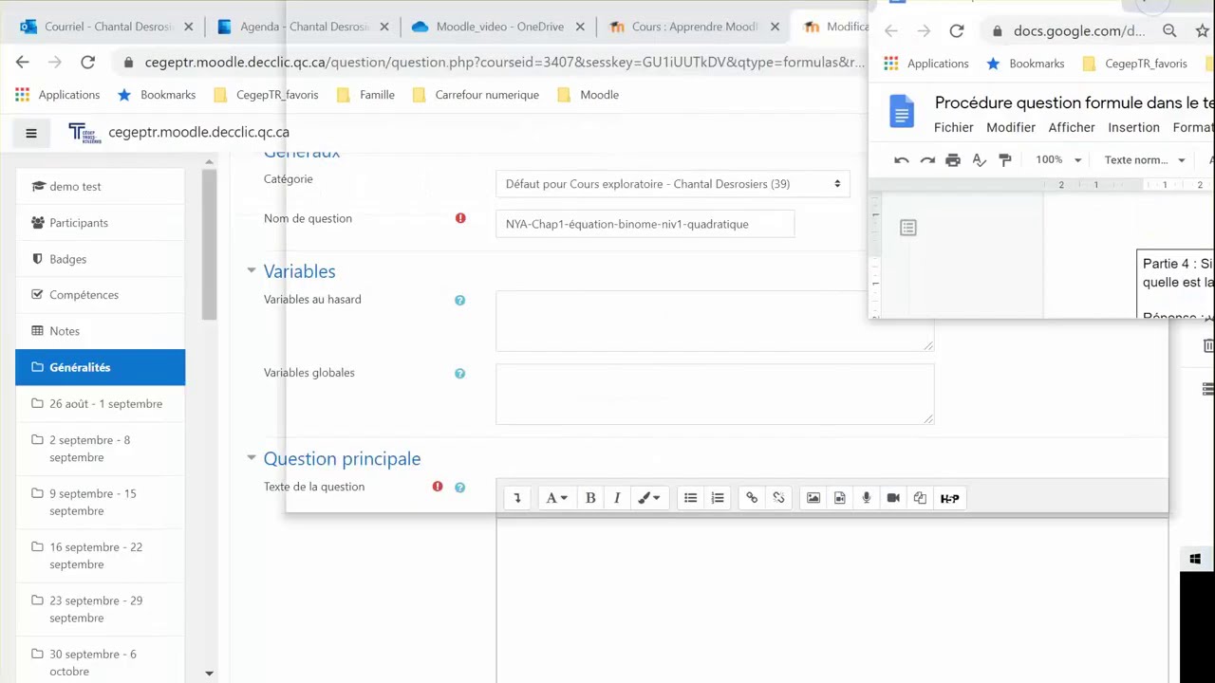1215x683 pixels.
Task: Run spell check in Google Docs
Action: 979,160
